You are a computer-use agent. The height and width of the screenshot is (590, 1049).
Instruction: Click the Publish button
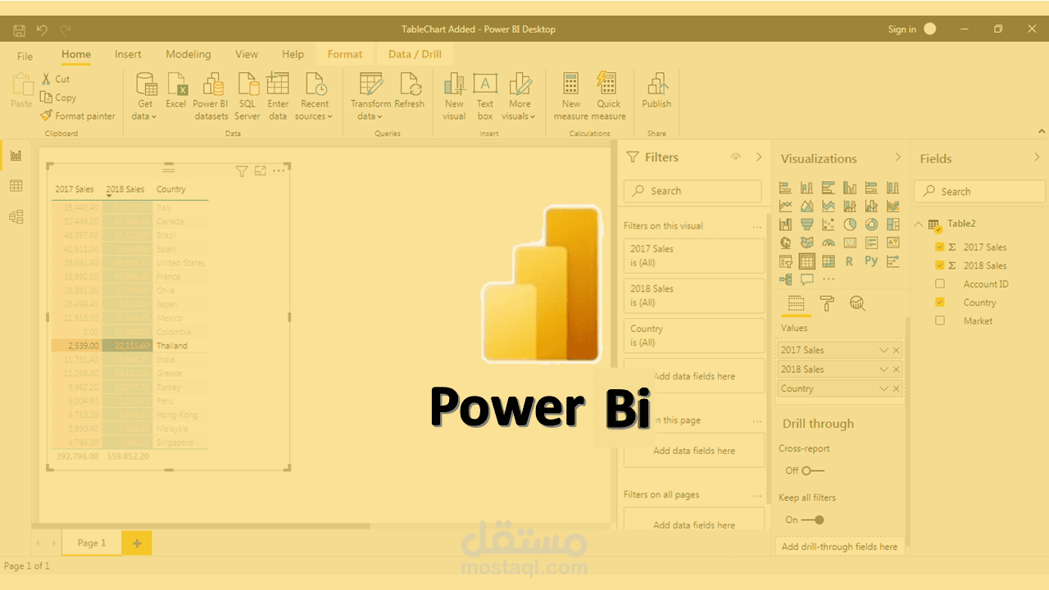656,93
